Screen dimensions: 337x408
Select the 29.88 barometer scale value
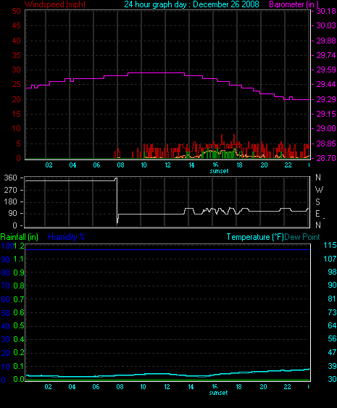click(x=326, y=41)
